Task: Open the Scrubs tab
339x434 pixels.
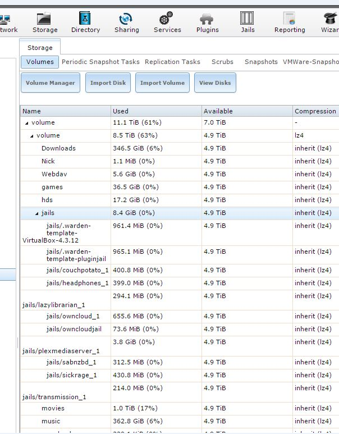Action: point(222,62)
